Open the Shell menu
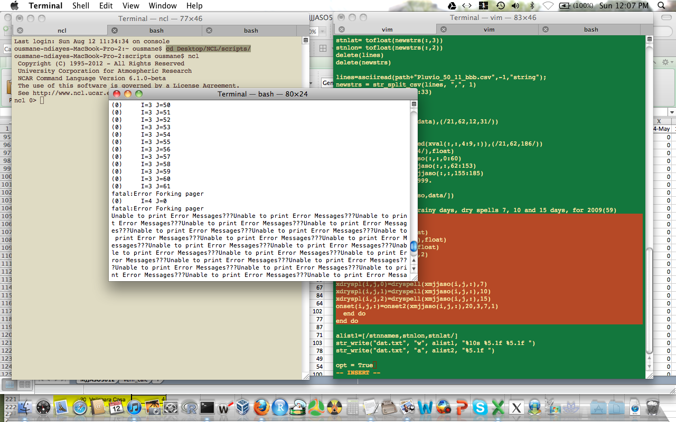This screenshot has width=676, height=422. (x=81, y=6)
